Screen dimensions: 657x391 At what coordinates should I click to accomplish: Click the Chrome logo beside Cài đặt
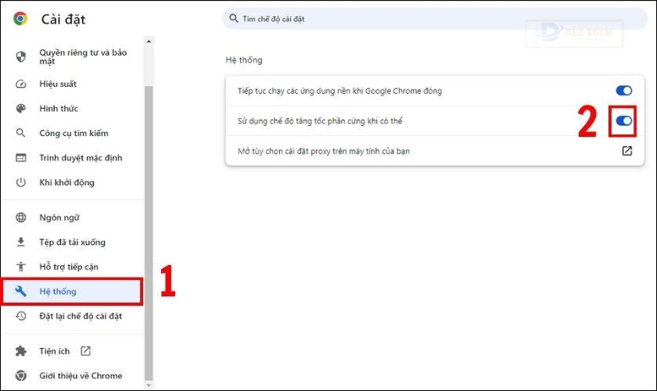[x=20, y=19]
